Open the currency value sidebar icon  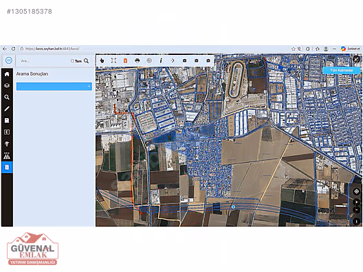click(x=7, y=132)
